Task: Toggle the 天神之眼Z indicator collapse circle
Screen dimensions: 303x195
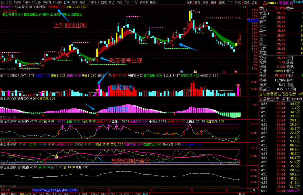Action: pos(31,7)
